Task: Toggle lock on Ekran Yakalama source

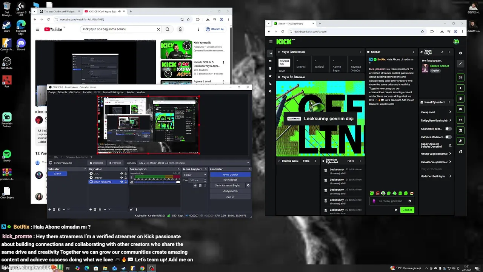Action: pos(126,182)
